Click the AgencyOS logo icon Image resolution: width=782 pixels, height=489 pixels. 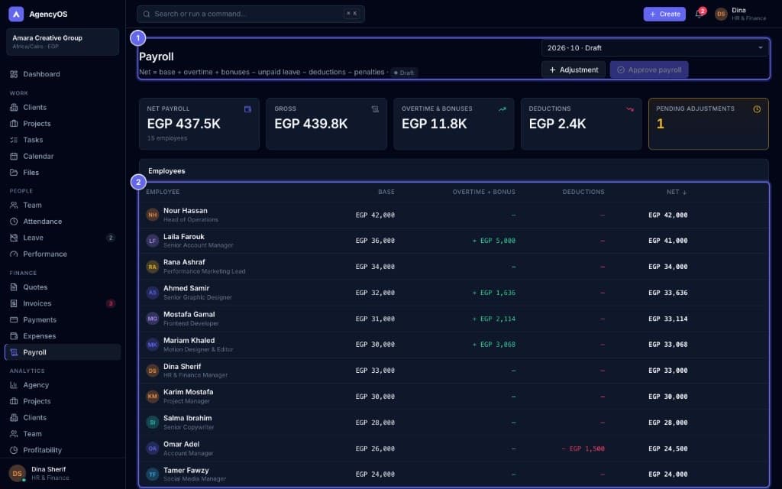tap(16, 14)
